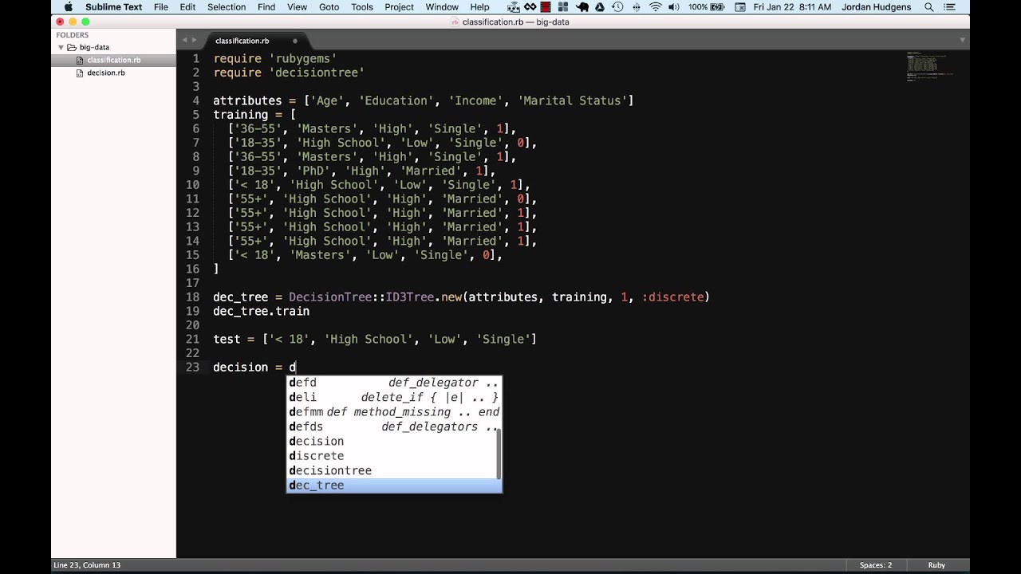Open the volume control icon
The image size is (1021, 574).
pyautogui.click(x=676, y=7)
